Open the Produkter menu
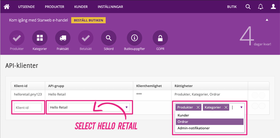The width and height of the screenshot is (280, 138). [54, 7]
